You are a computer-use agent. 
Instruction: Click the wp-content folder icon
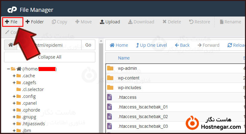coord(110,78)
